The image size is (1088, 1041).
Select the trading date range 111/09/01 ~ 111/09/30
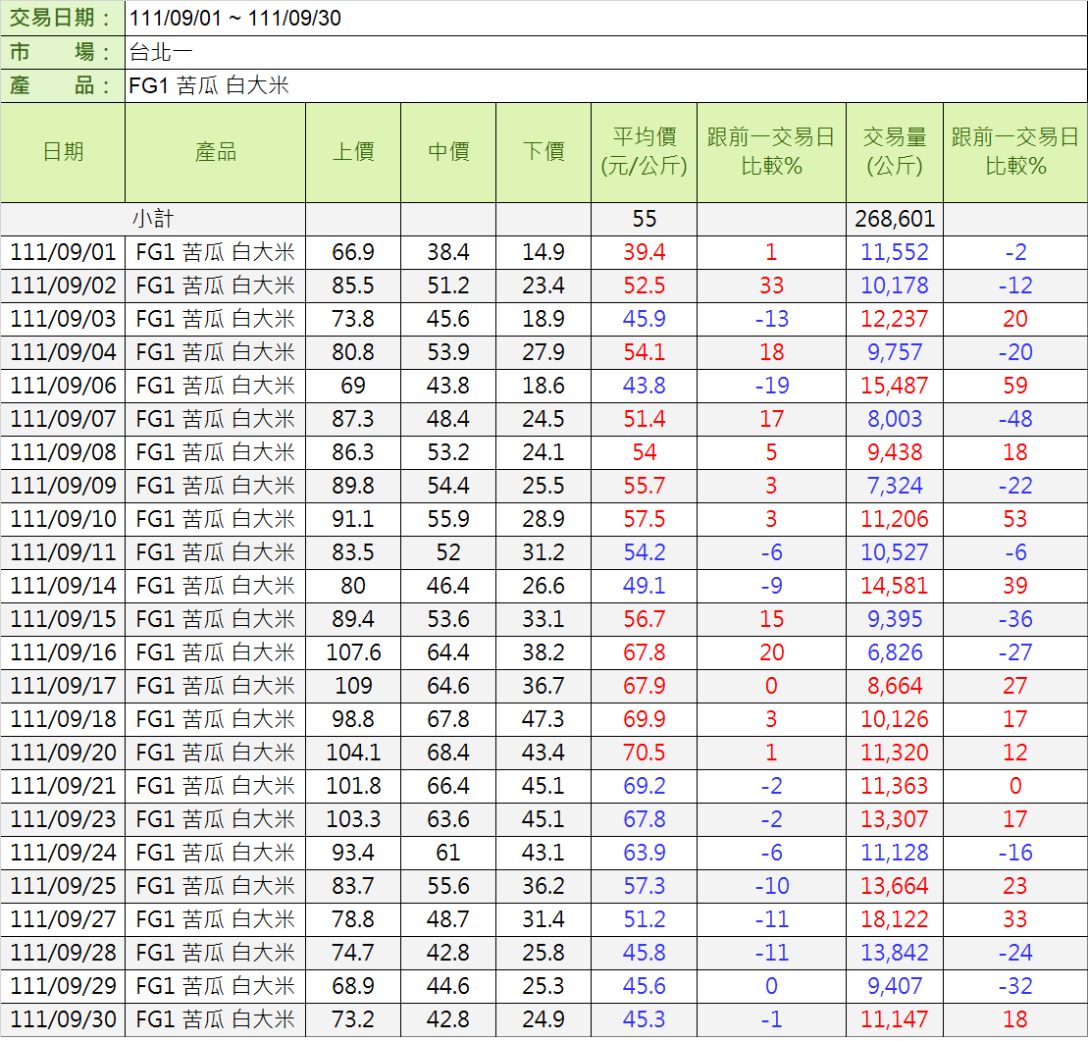[235, 19]
